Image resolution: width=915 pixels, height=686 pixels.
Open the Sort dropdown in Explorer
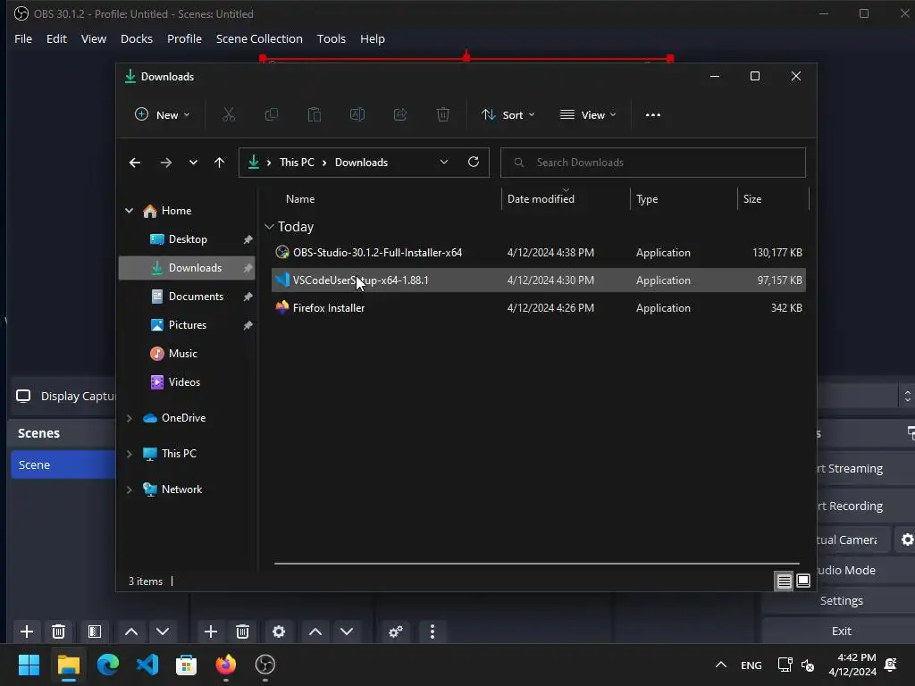coord(508,115)
